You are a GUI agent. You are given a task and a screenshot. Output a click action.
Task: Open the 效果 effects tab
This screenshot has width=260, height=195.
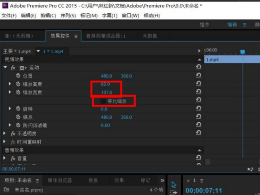[119, 180]
